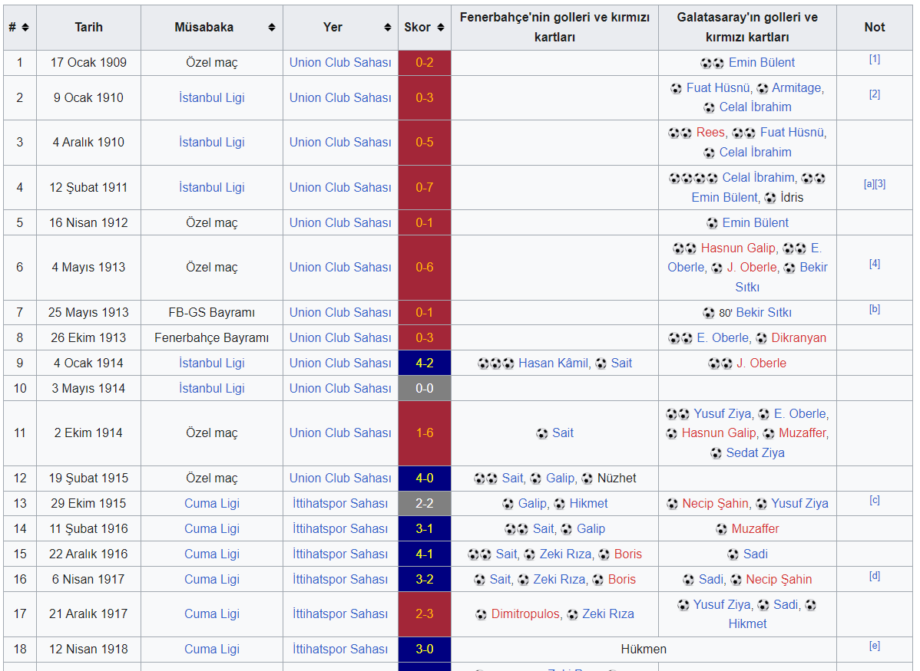
Task: Click goal ball icon before Muzaffer in row 14
Action: point(722,529)
